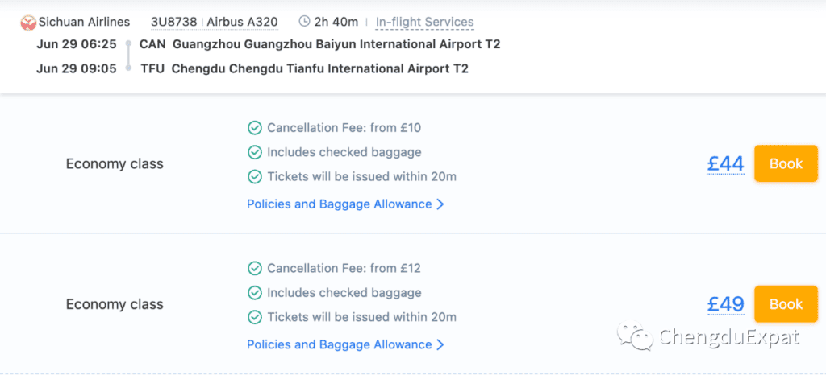The width and height of the screenshot is (826, 375).
Task: Click checkmark icon by first Tickets issued within 20m
Action: [254, 177]
